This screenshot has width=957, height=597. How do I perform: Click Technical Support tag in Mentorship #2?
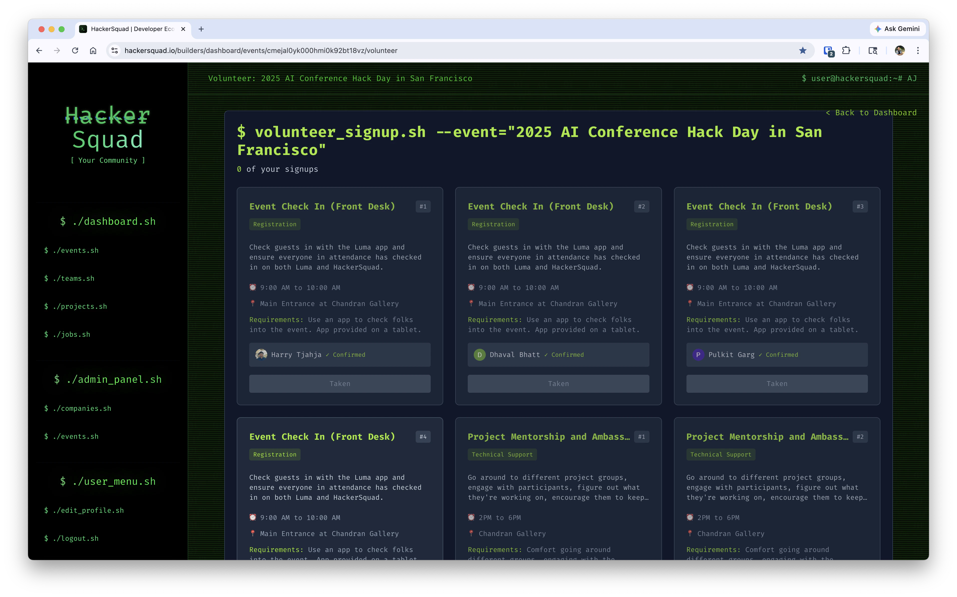point(721,454)
